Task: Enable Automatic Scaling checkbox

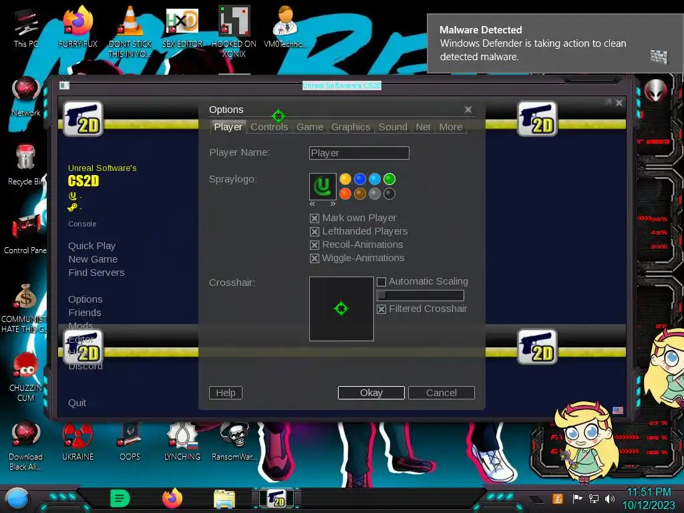Action: pyautogui.click(x=381, y=282)
